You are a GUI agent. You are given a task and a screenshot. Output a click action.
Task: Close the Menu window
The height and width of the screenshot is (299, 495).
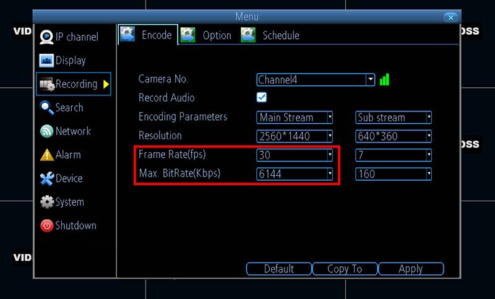coord(450,17)
